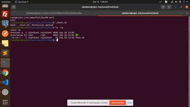Show Applications grid button
Screen dimensions: 190x107
[5, 102]
